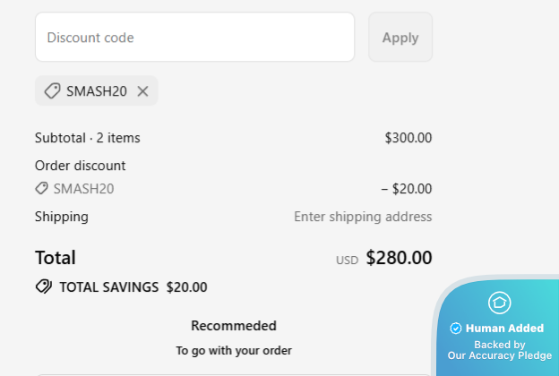Click the SMASH20 chip label text
The width and height of the screenshot is (559, 376).
point(96,91)
